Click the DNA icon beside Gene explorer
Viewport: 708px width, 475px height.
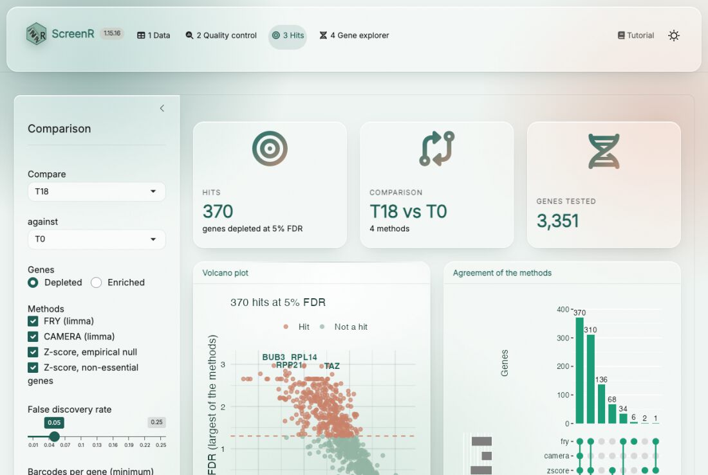(x=323, y=35)
